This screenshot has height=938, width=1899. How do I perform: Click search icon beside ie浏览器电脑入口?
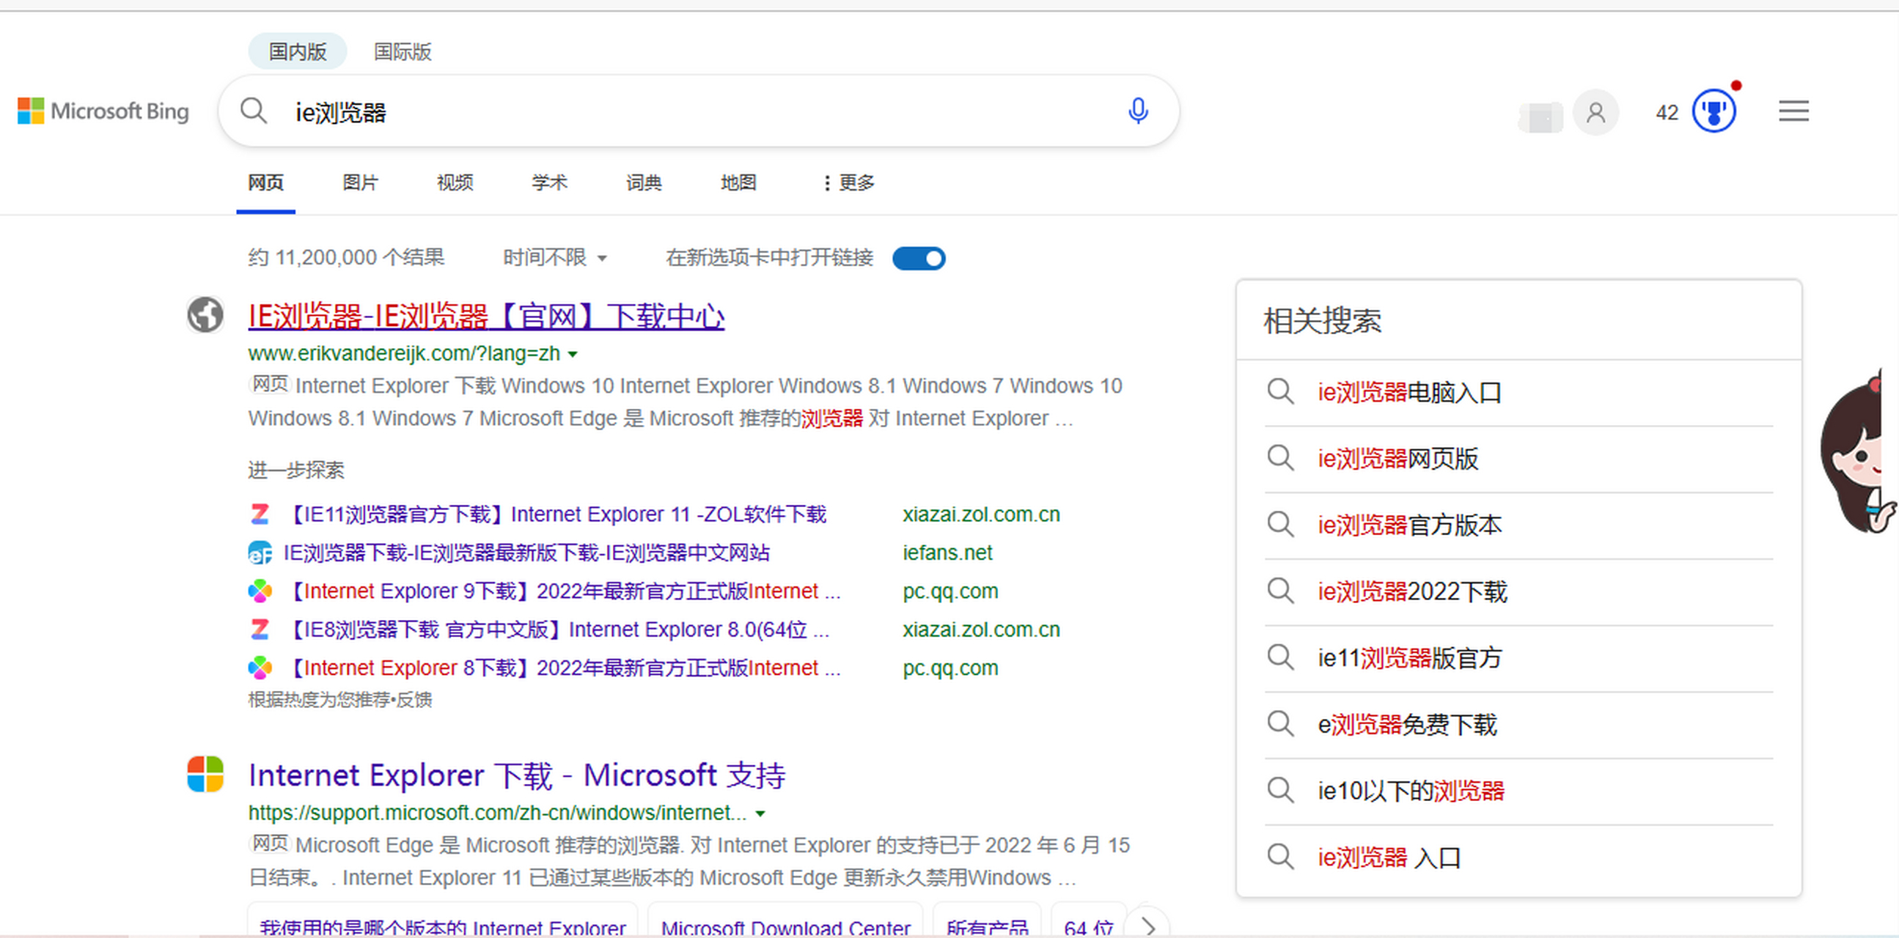click(1280, 392)
